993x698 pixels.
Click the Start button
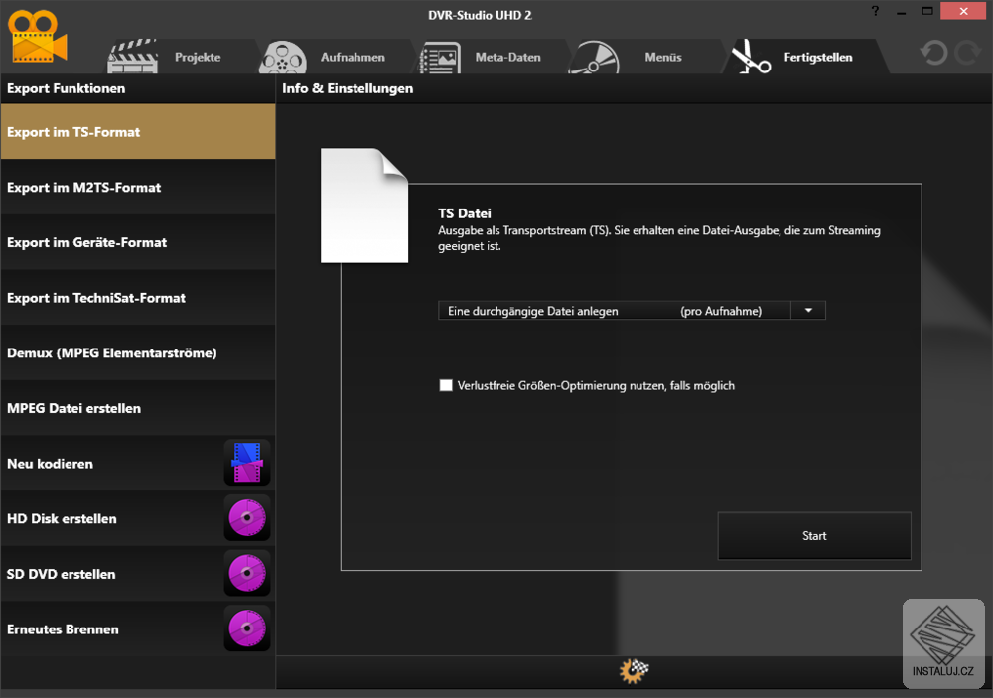814,536
